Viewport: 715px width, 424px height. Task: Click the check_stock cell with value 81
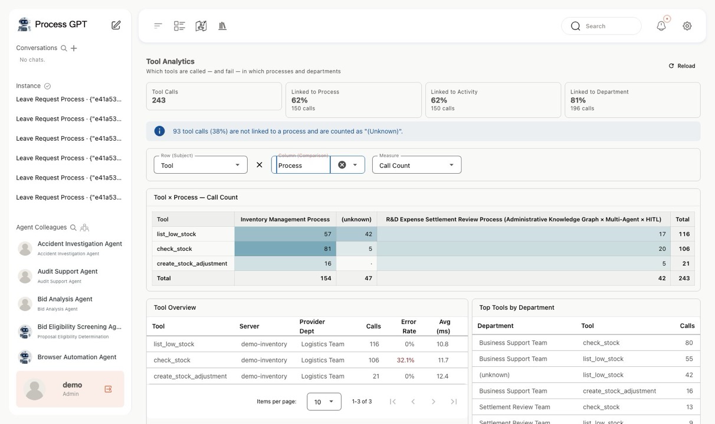pos(285,249)
